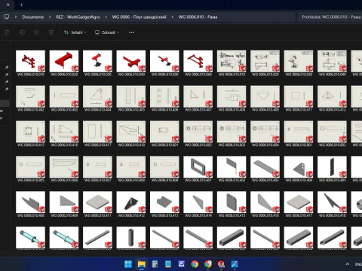Open the Calculator icon in taskbar
Screen dimensions: 362x271
coord(155,264)
